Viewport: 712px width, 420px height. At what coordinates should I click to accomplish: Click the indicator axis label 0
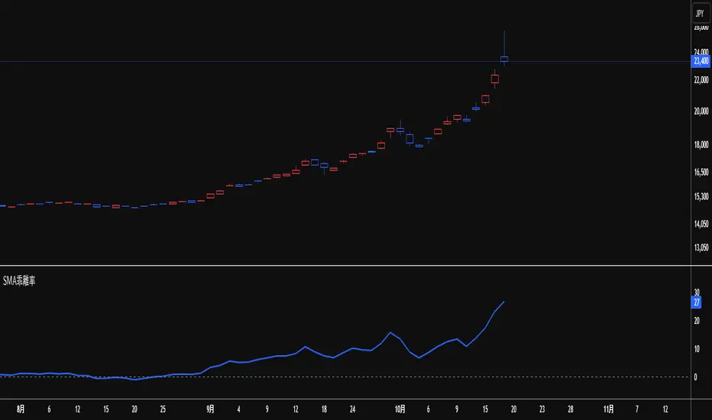click(695, 377)
